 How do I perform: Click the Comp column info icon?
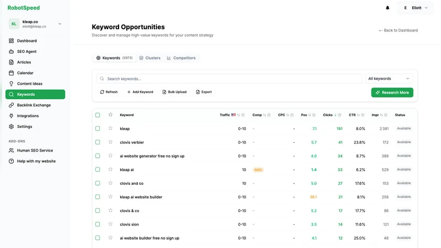point(269,115)
